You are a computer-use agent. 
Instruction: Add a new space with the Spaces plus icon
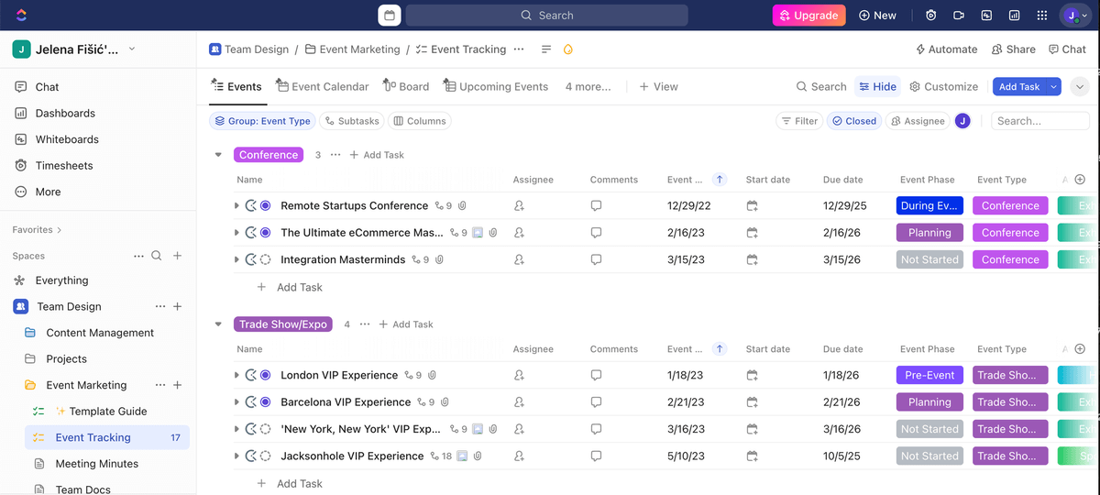click(178, 256)
